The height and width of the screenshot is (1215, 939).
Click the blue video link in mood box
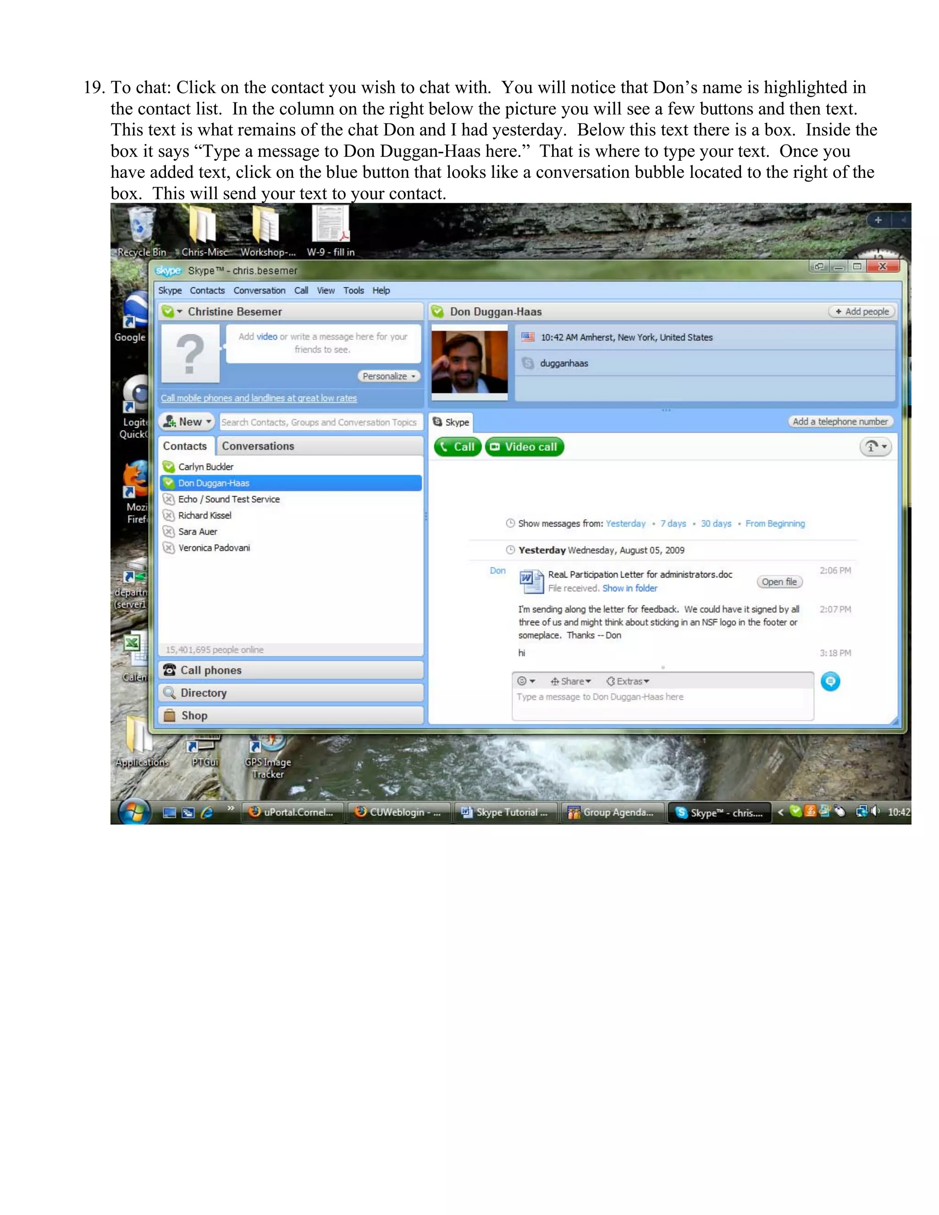pos(266,337)
